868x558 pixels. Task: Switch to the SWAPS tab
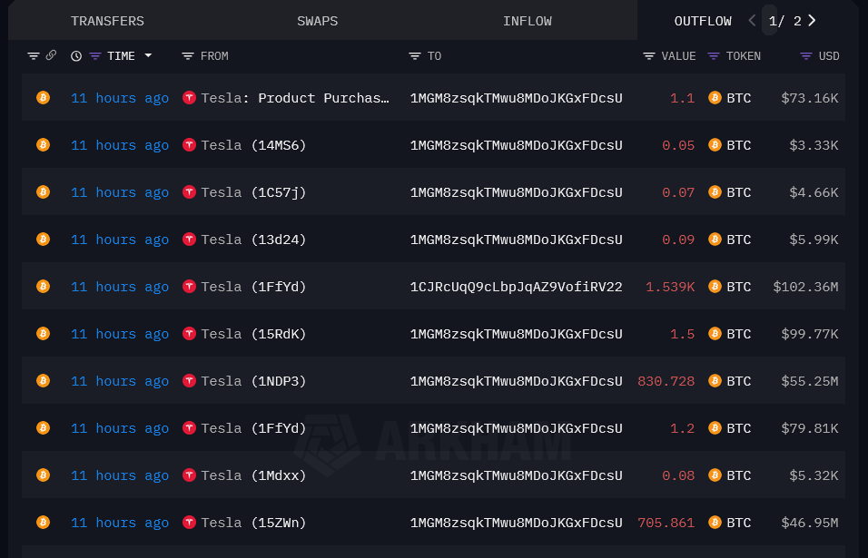tap(317, 20)
